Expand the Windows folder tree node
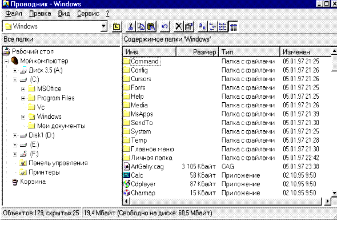The width and height of the screenshot is (337, 225). (23, 117)
